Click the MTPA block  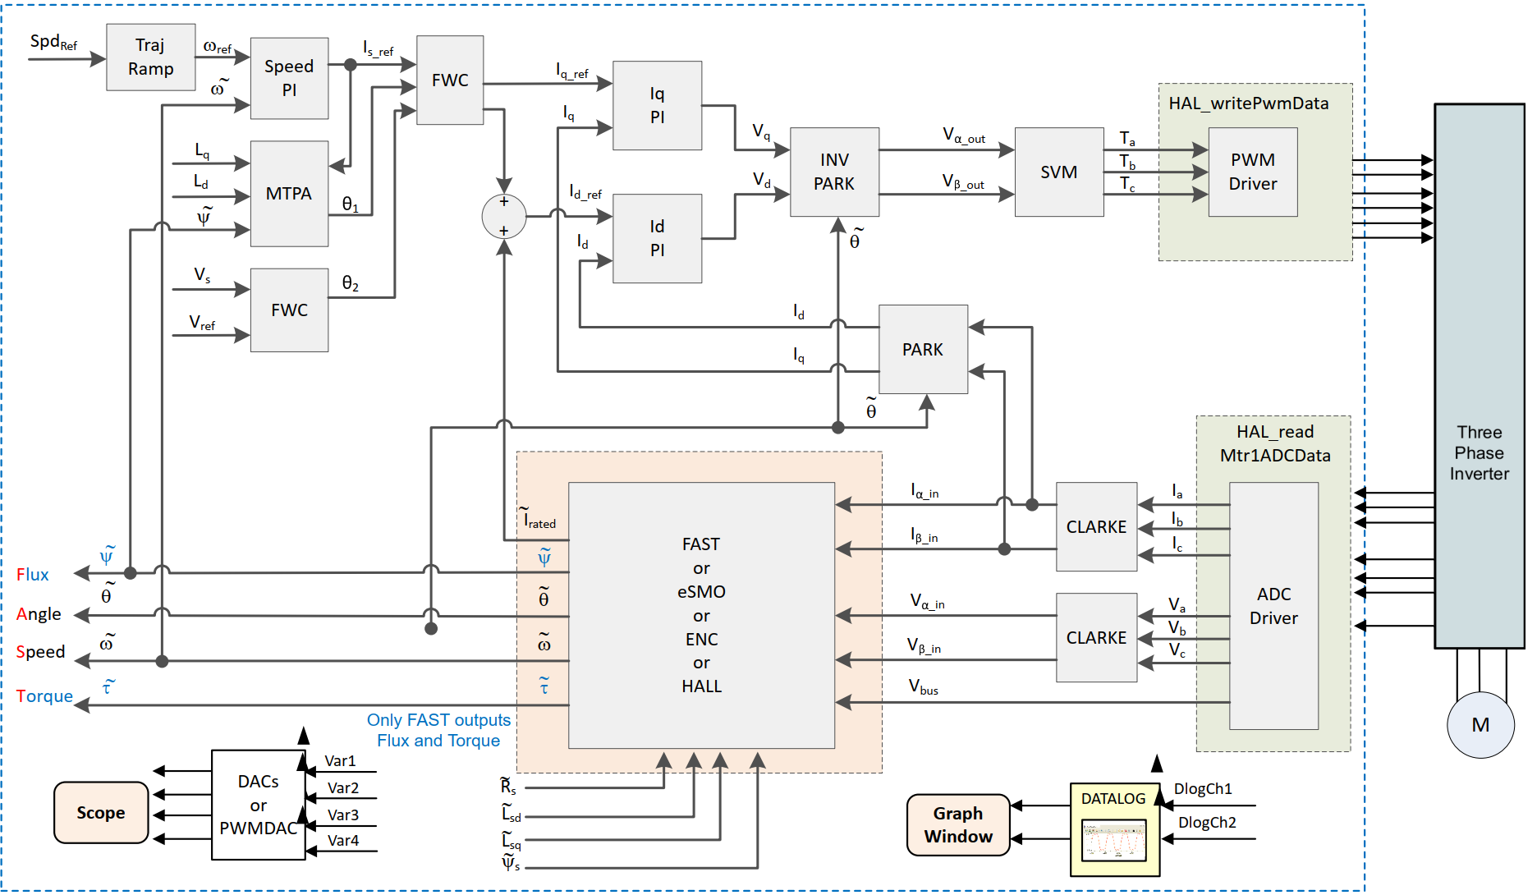[x=289, y=194]
